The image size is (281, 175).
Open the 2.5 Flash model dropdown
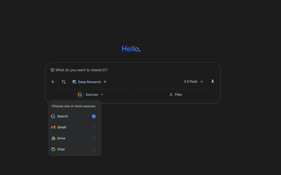[x=193, y=81]
